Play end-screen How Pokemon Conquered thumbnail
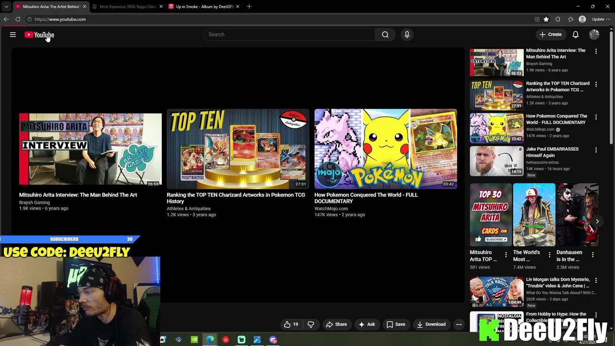This screenshot has height=346, width=615. tap(386, 149)
